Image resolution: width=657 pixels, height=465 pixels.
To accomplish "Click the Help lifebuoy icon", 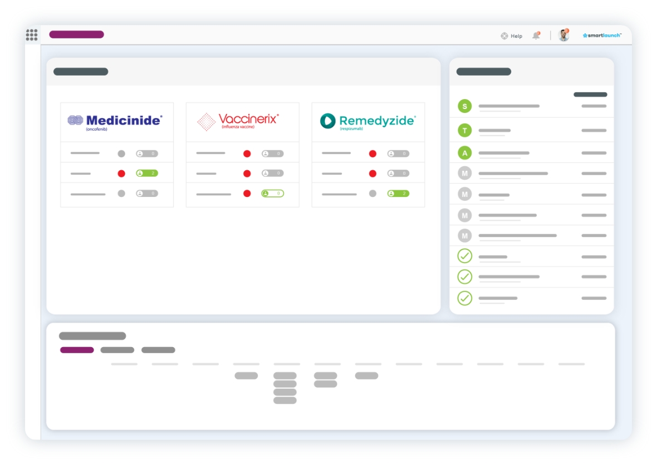I will coord(504,36).
